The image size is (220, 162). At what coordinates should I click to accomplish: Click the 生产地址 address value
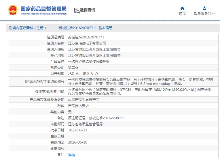pyautogui.click(x=94, y=55)
